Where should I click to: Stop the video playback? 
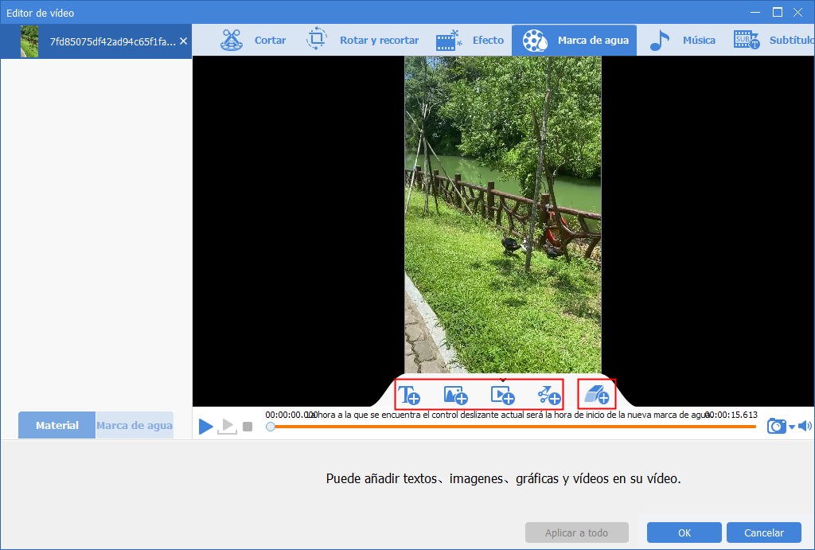pos(248,427)
